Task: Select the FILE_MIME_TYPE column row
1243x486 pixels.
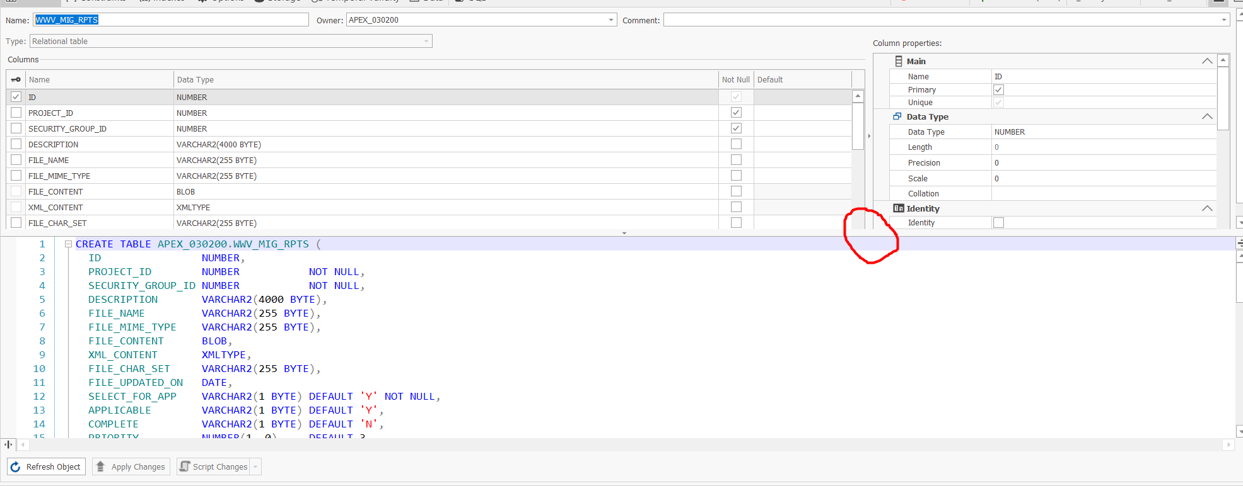Action: pyautogui.click(x=429, y=176)
